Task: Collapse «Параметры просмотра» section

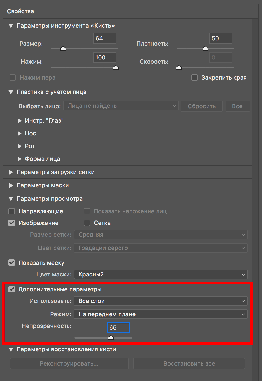Action: [11, 199]
